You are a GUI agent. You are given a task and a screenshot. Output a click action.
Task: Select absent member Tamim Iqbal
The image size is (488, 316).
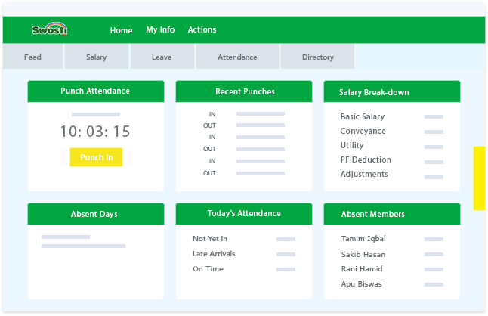pos(392,239)
